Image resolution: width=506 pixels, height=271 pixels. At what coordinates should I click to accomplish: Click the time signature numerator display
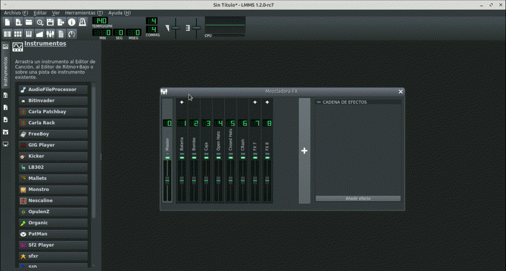[152, 21]
